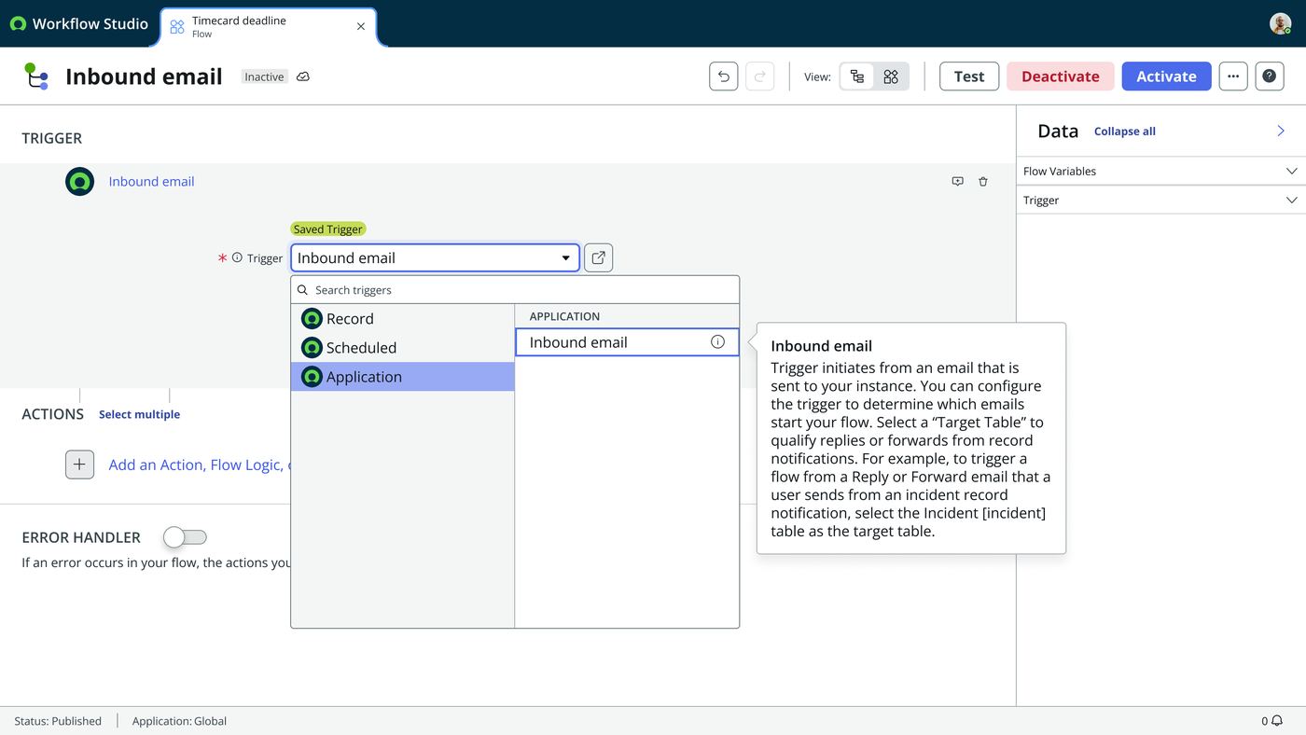The height and width of the screenshot is (735, 1306).
Task: Open trigger in new window icon
Action: tap(598, 258)
